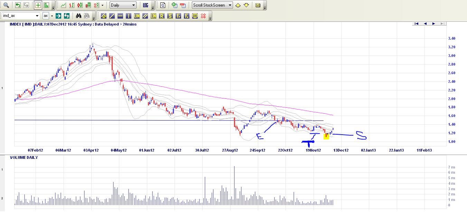Step chart forward with right triangle
467x212 pixels.
(433, 23)
